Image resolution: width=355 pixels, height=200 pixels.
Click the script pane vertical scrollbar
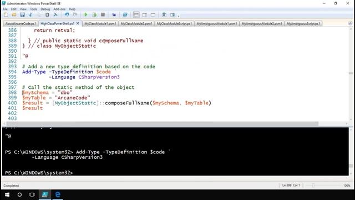pos(351,74)
